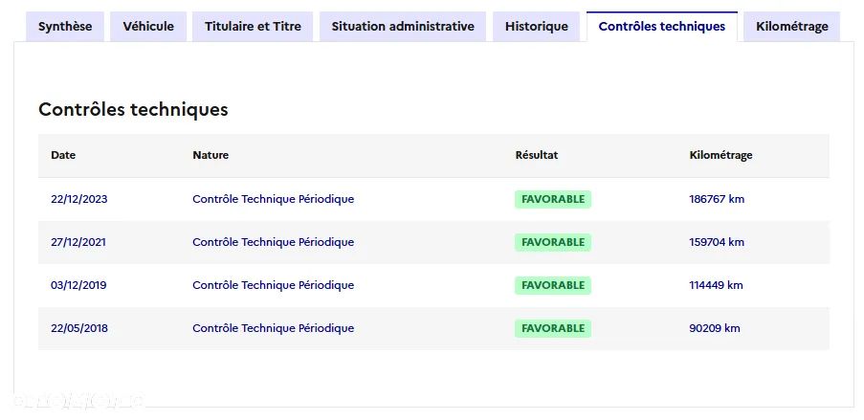Click the 22/05/2018 inspection date
Viewport: 864px width, 420px height.
pos(79,328)
